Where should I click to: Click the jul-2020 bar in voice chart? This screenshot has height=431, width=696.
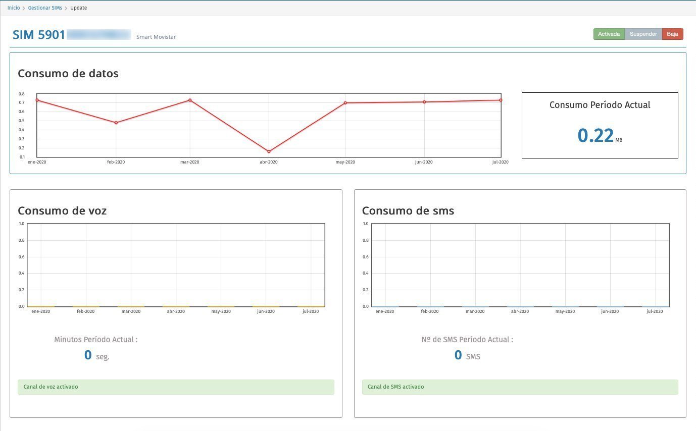(311, 306)
